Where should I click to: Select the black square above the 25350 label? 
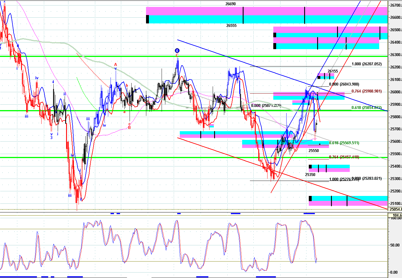[x=310, y=166]
